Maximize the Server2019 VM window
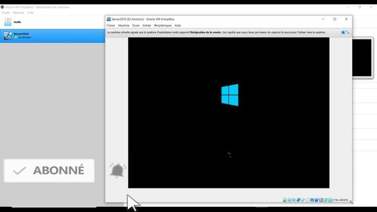Image resolution: width=377 pixels, height=212 pixels. [x=335, y=19]
